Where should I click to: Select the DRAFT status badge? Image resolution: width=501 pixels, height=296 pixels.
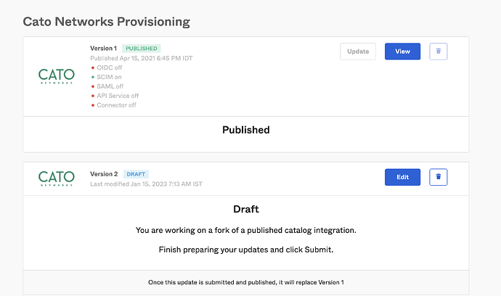tap(136, 174)
